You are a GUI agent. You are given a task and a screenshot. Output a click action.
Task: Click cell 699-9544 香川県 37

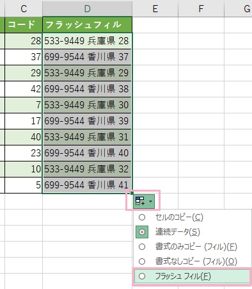(87, 57)
